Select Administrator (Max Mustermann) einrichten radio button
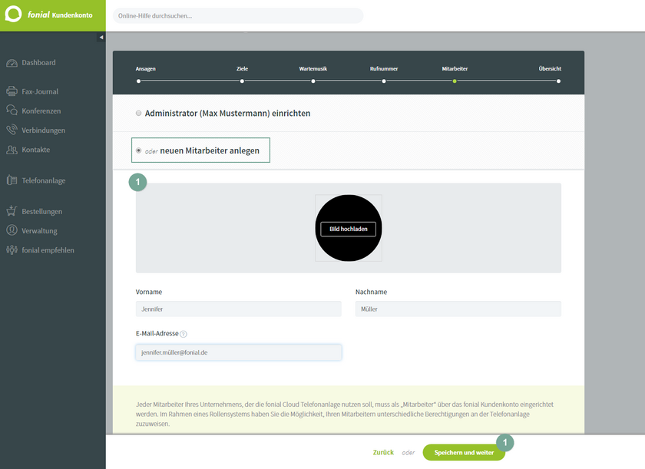 (139, 113)
